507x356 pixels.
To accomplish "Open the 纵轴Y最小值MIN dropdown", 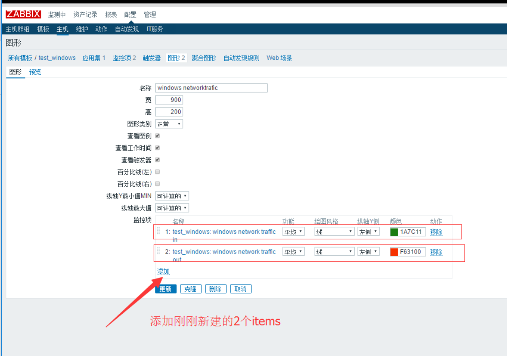I will click(x=172, y=196).
